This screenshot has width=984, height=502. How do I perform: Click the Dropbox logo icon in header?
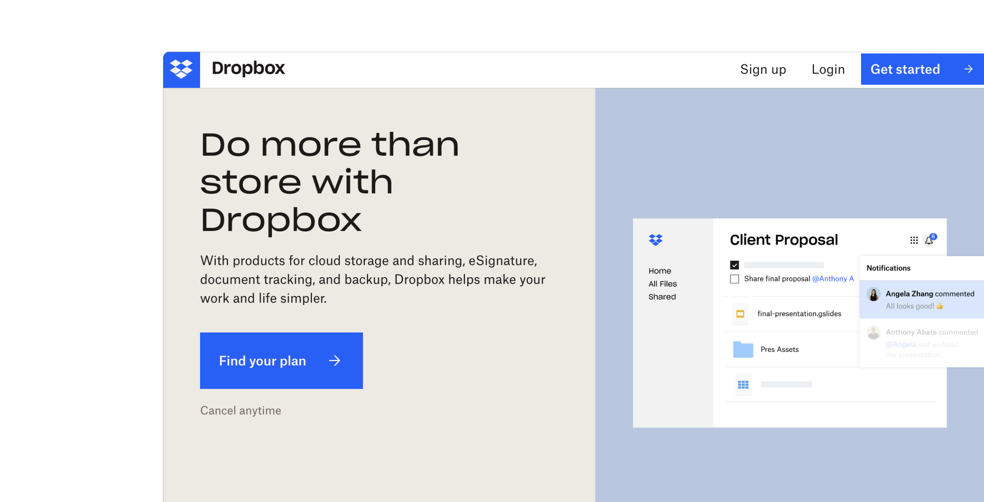181,69
